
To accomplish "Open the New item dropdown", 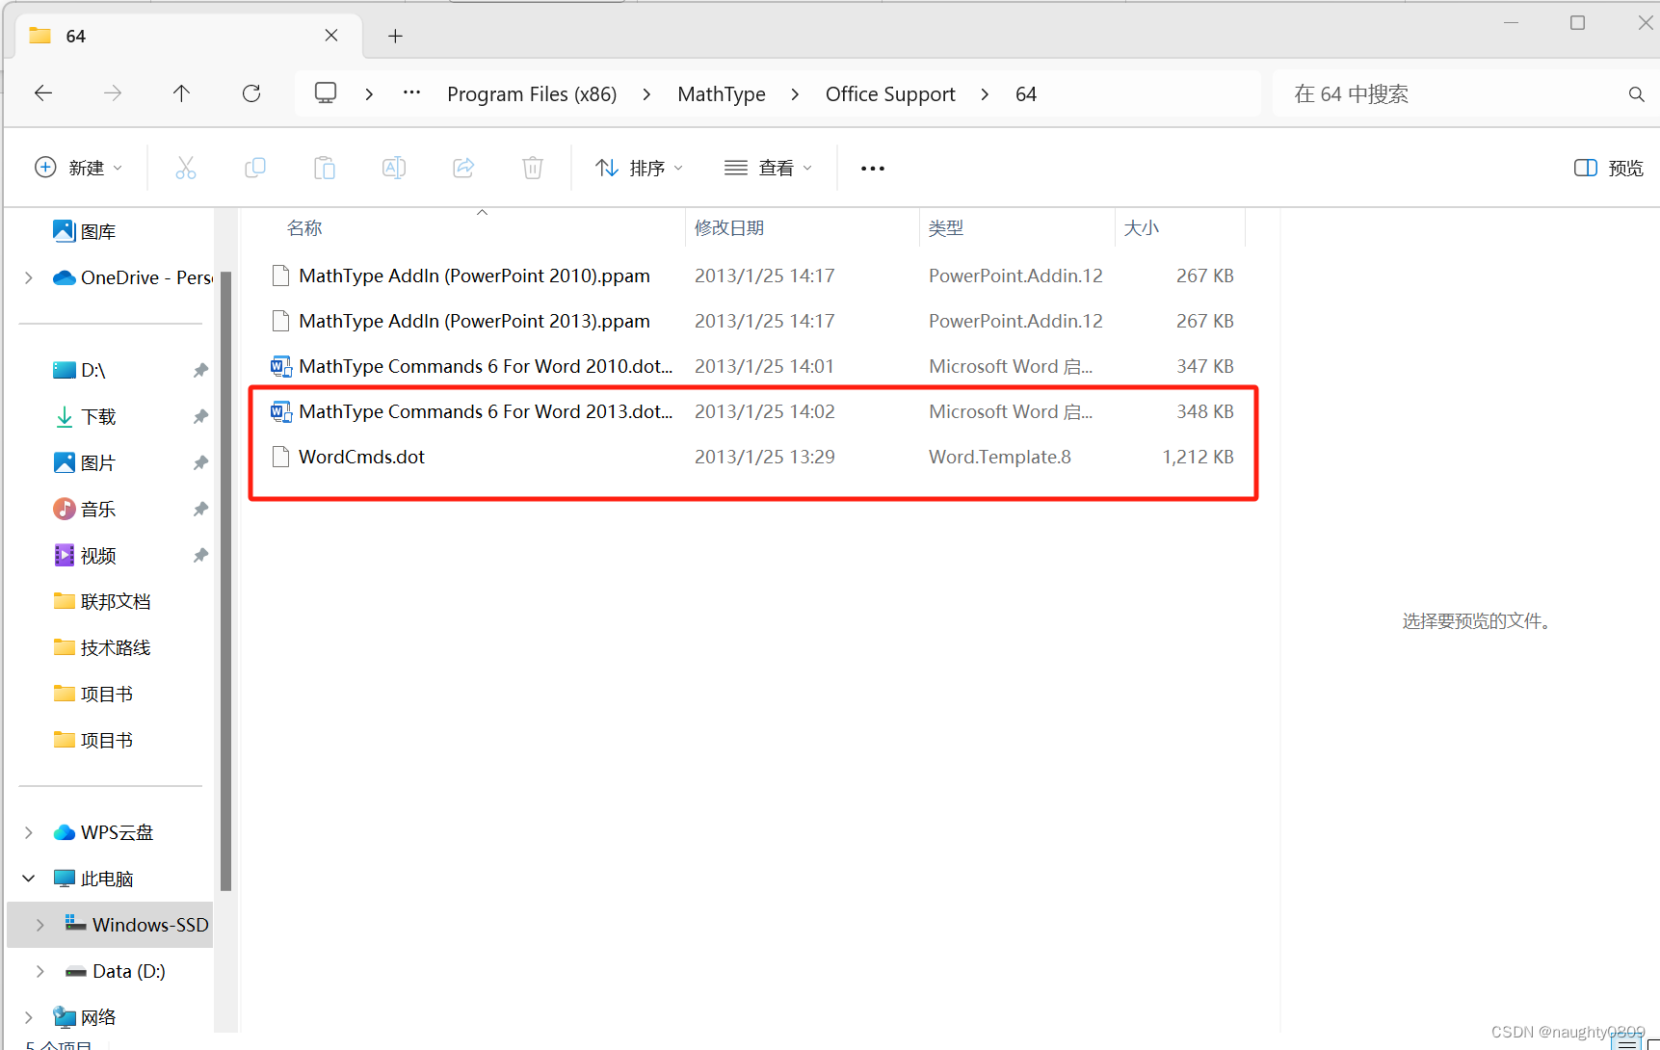I will [x=79, y=168].
